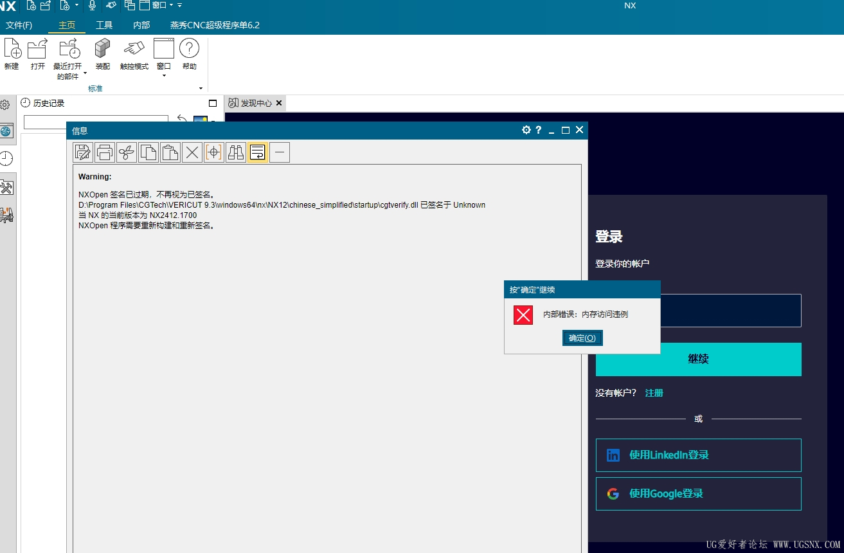
Task: Click question mark help in 信息 title bar
Action: tap(539, 130)
